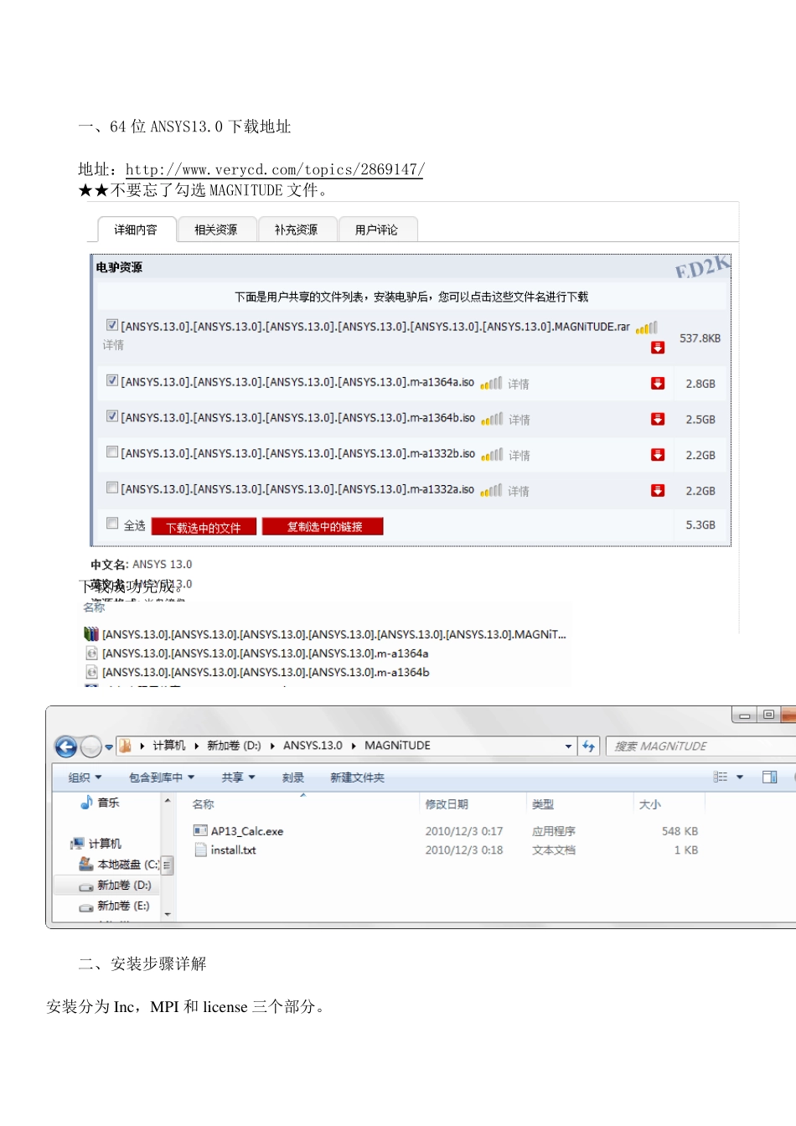Open the 包含到库中 dropdown menu
The width and height of the screenshot is (796, 1126).
pos(162,777)
